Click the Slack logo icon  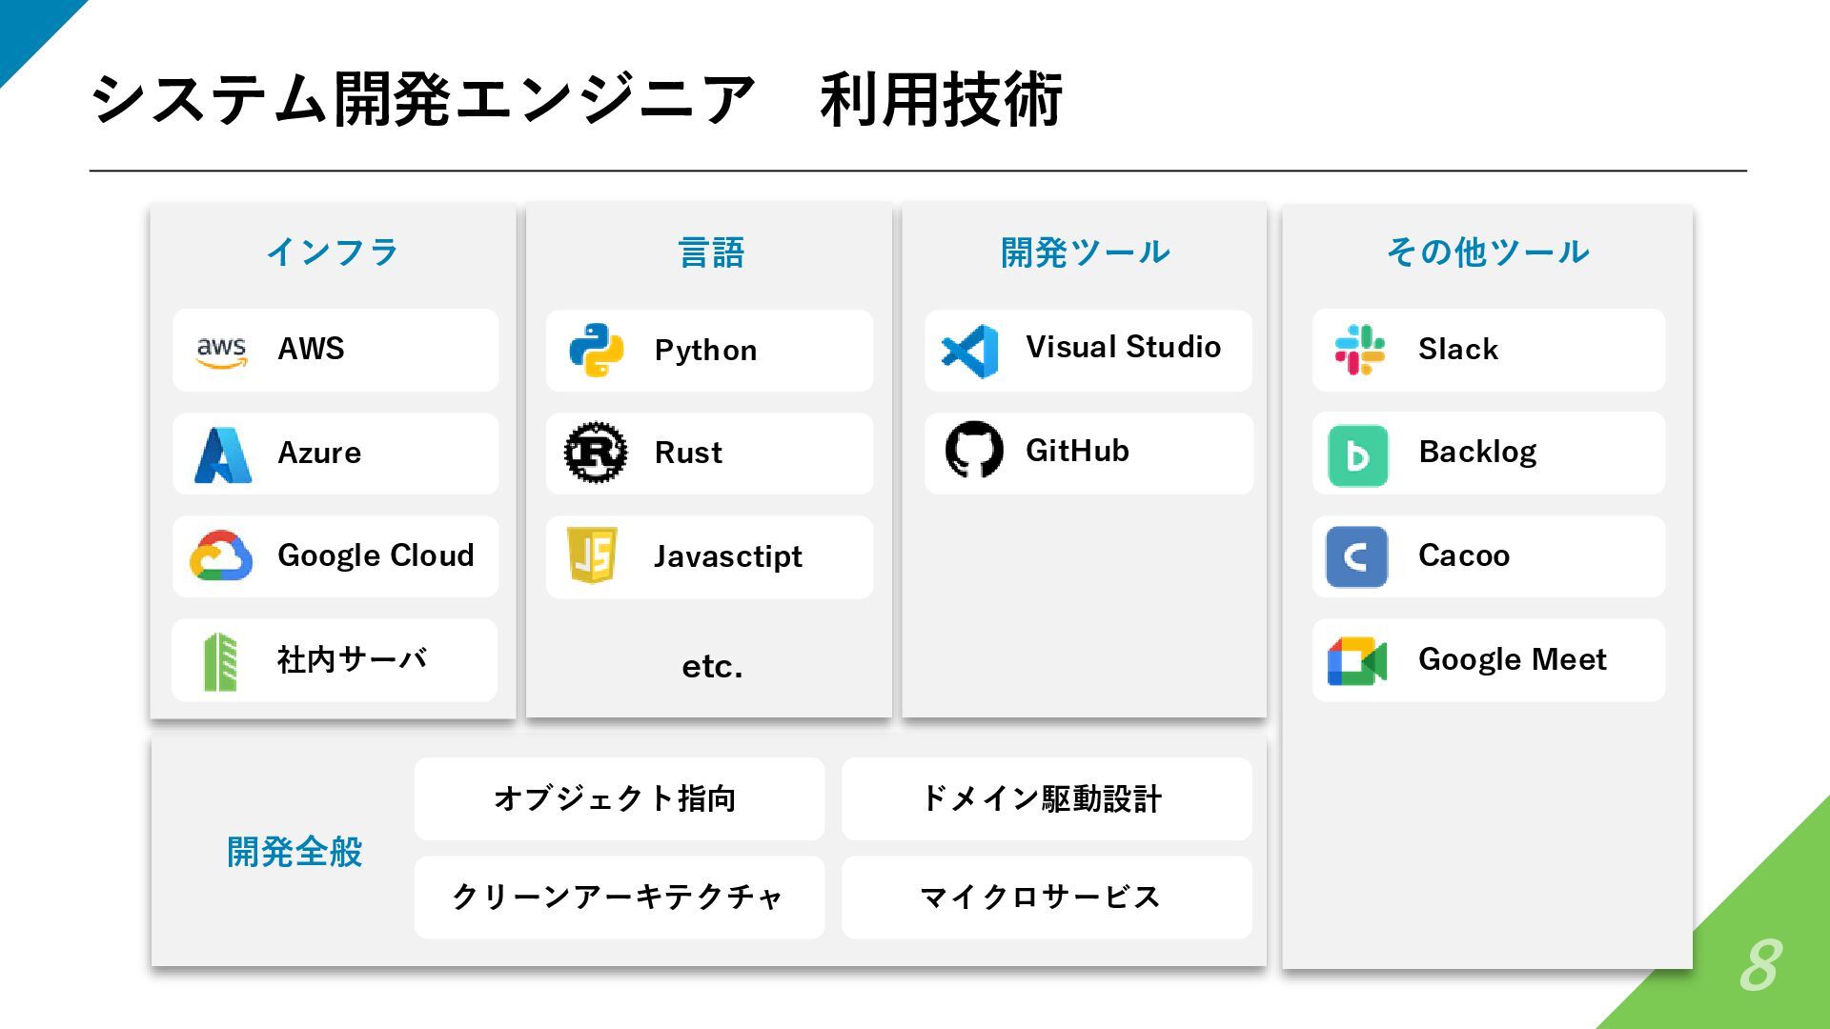tap(1360, 350)
